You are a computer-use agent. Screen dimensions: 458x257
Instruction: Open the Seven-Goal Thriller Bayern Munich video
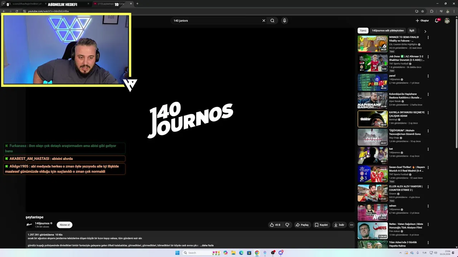click(x=372, y=174)
